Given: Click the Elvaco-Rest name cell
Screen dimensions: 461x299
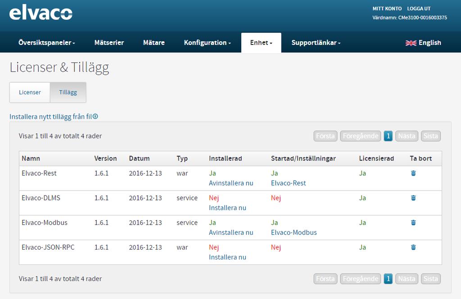Looking at the screenshot, I should [39, 173].
